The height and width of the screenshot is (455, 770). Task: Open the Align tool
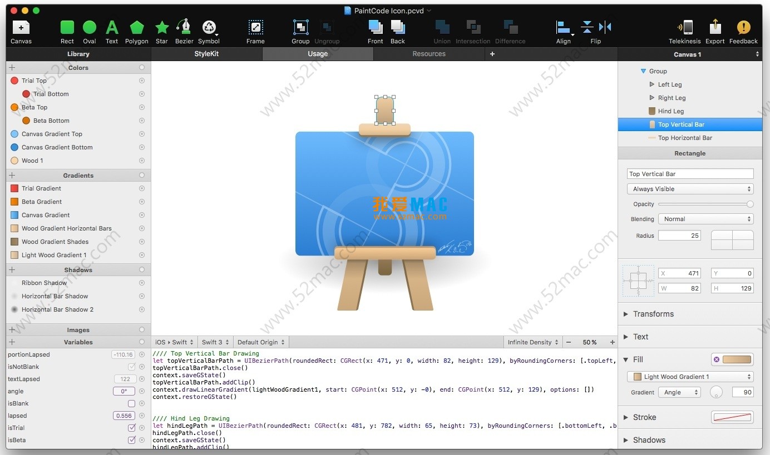pyautogui.click(x=564, y=27)
